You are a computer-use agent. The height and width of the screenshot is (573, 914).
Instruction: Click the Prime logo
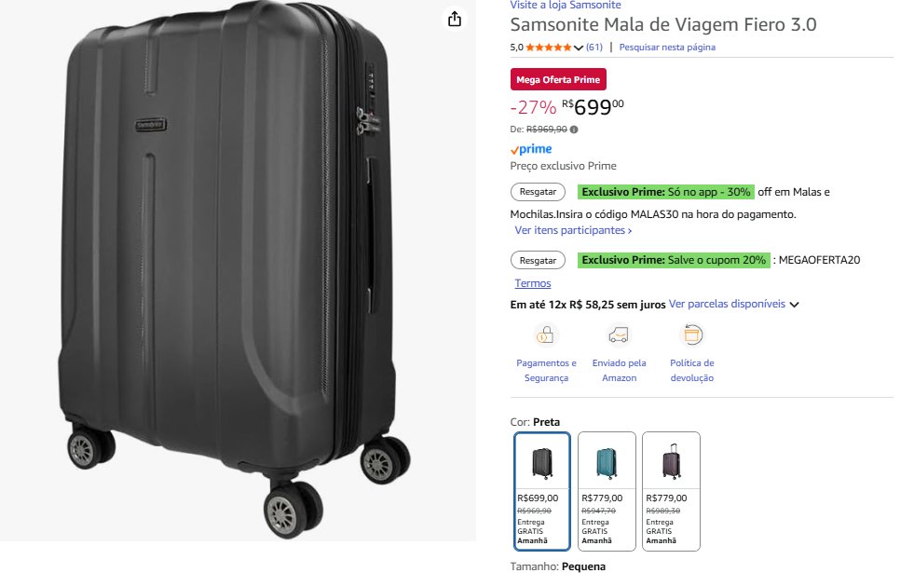(x=531, y=149)
